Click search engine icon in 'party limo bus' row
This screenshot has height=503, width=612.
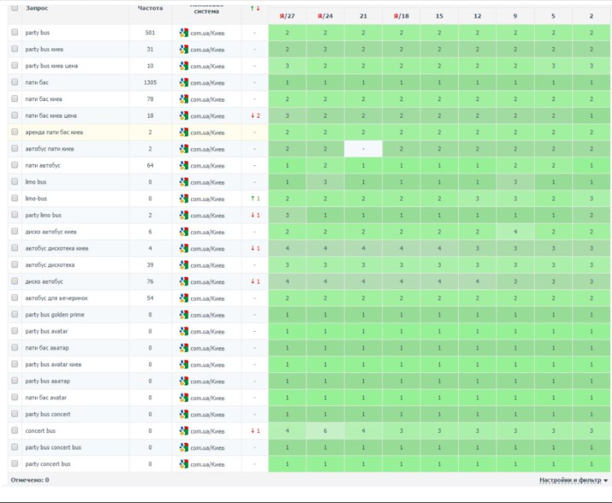(x=184, y=215)
